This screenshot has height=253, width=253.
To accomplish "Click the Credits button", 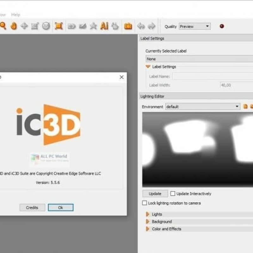I will [32, 207].
